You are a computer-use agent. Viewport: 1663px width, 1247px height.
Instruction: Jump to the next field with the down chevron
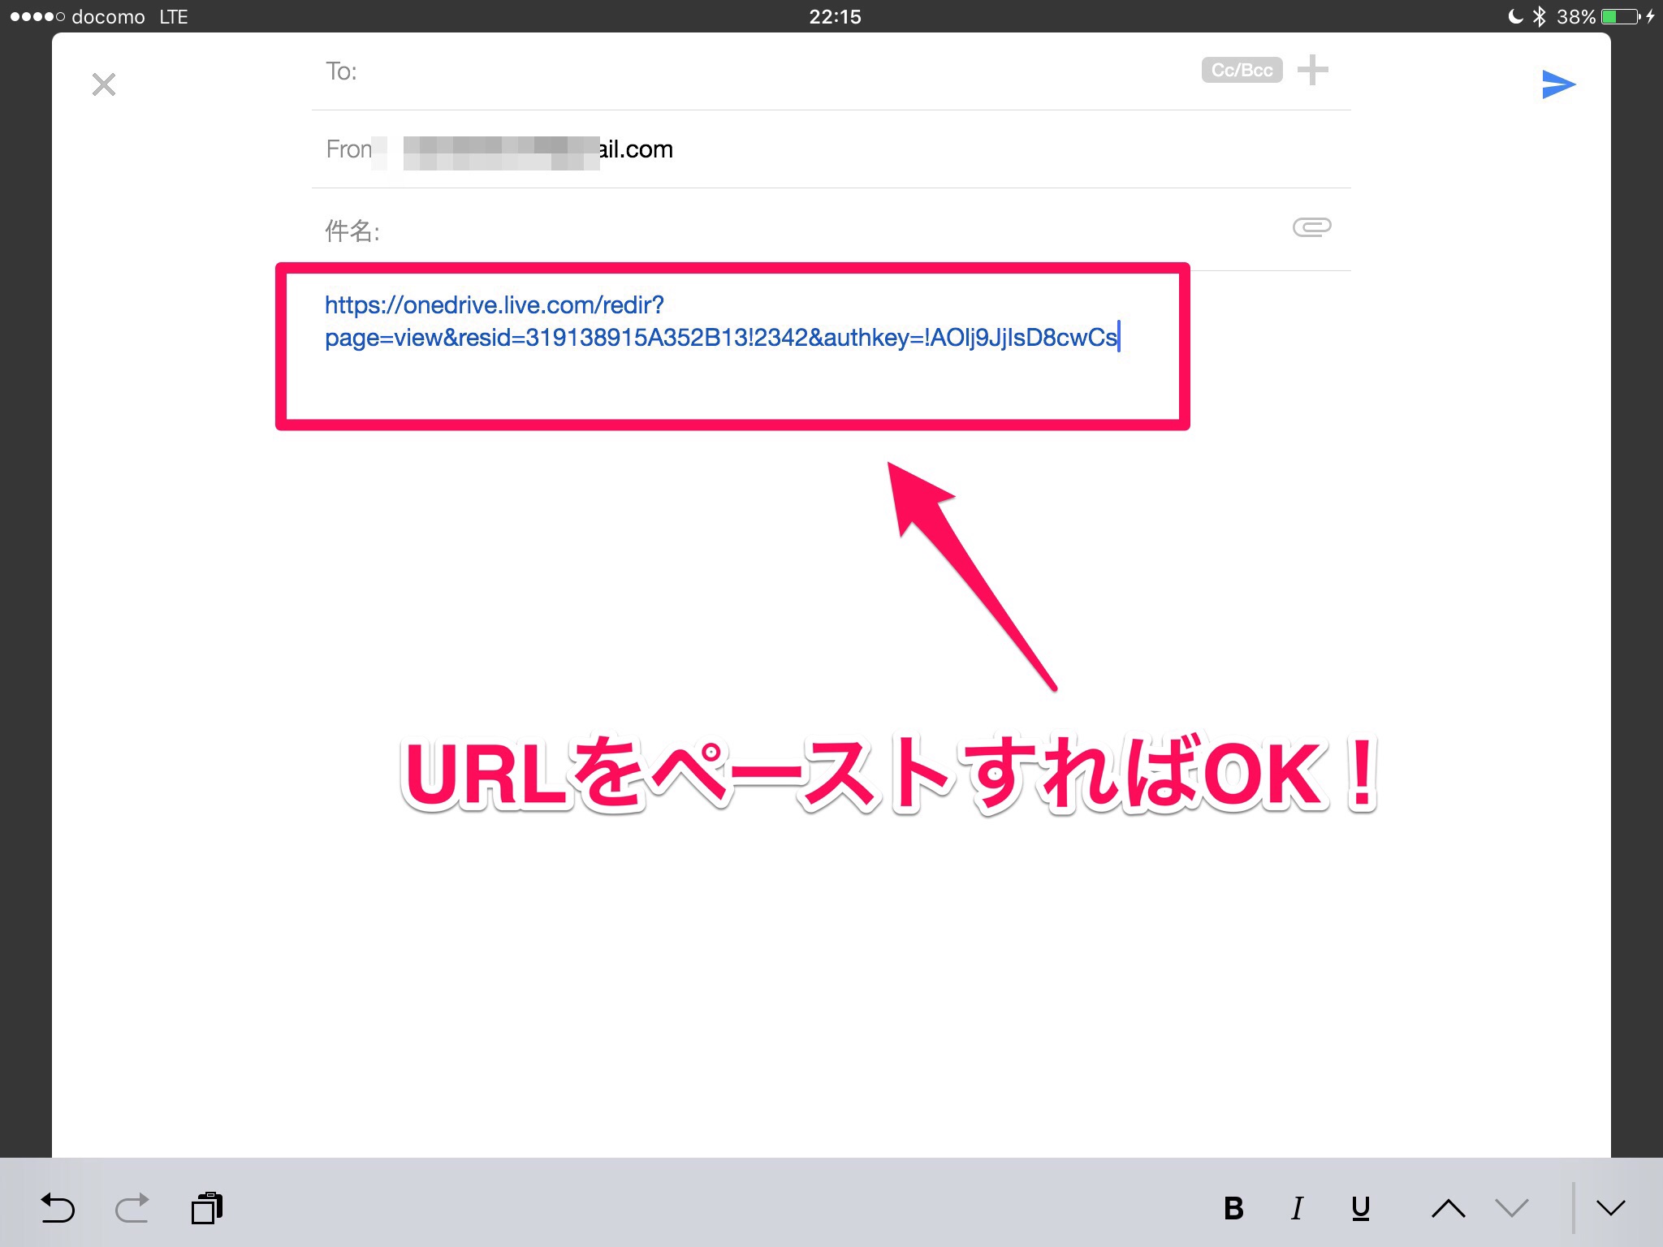click(1512, 1209)
